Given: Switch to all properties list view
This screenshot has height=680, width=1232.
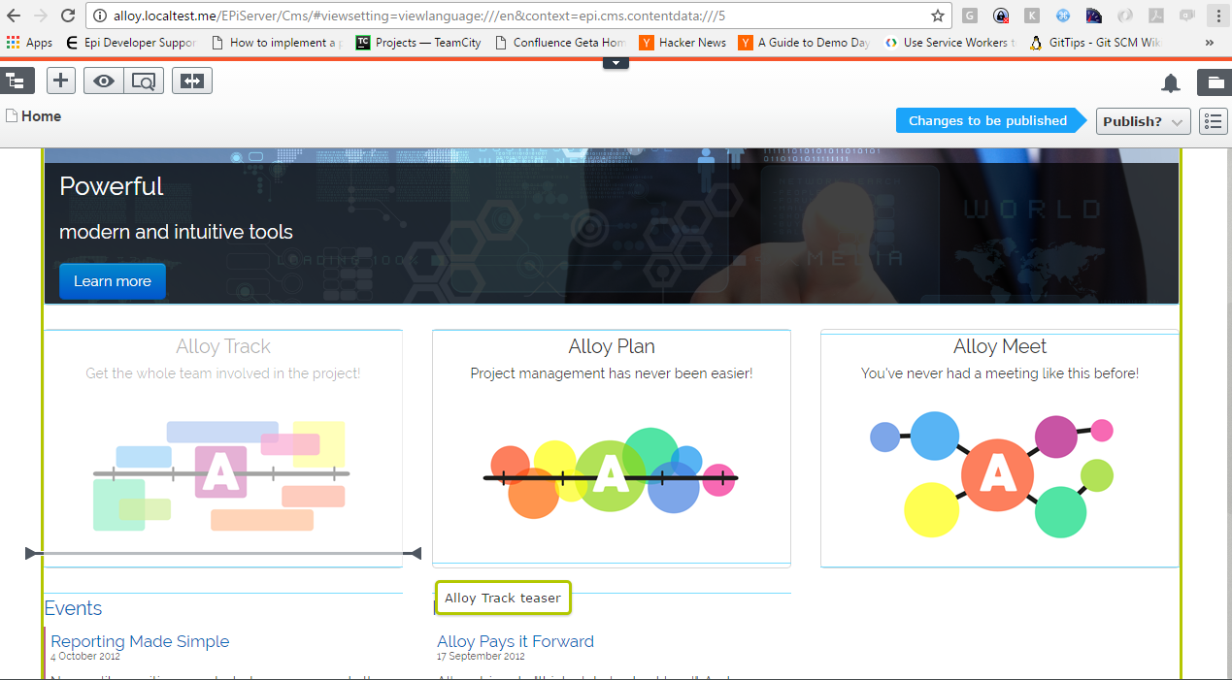Looking at the screenshot, I should 1214,121.
